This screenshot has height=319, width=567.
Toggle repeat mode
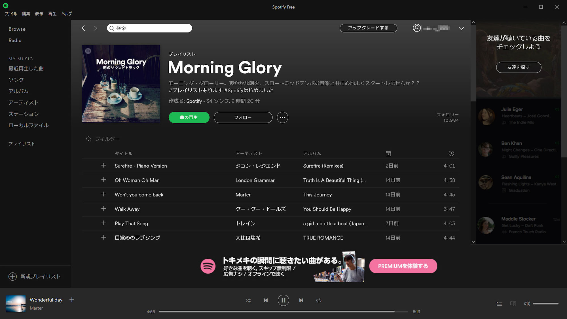pos(319,300)
